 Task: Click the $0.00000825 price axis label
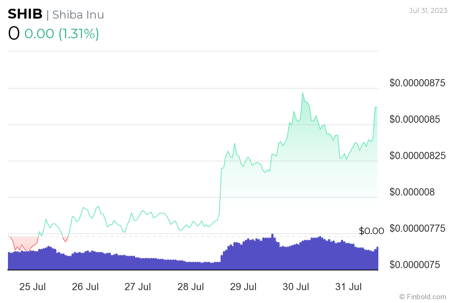417,156
